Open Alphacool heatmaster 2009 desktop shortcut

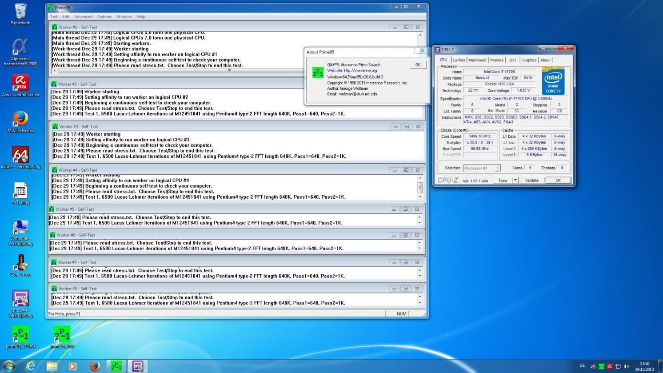point(20,52)
